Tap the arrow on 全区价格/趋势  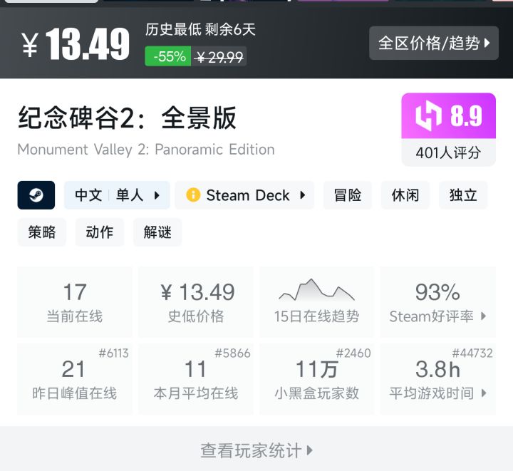pos(487,43)
